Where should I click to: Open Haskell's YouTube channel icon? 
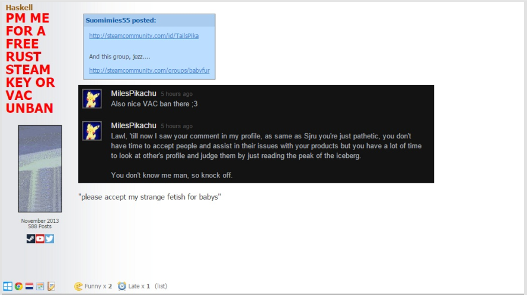(x=40, y=239)
